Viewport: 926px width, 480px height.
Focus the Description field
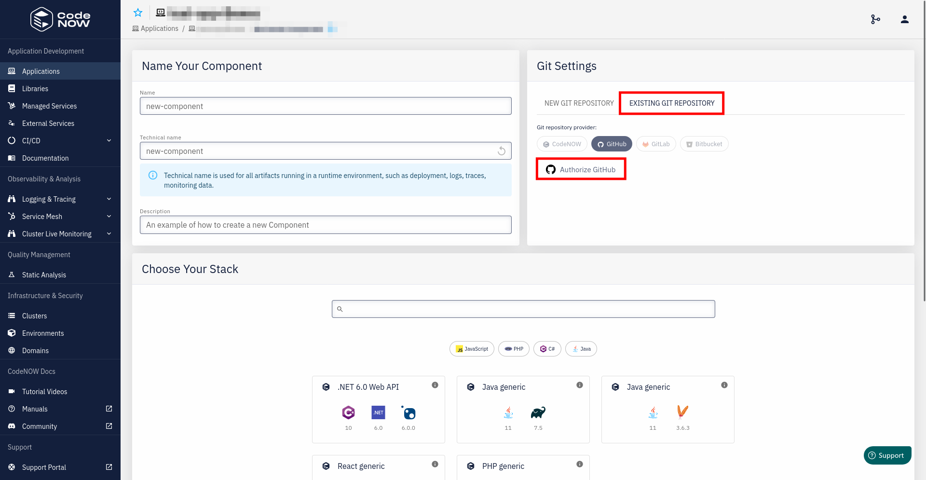pos(326,225)
